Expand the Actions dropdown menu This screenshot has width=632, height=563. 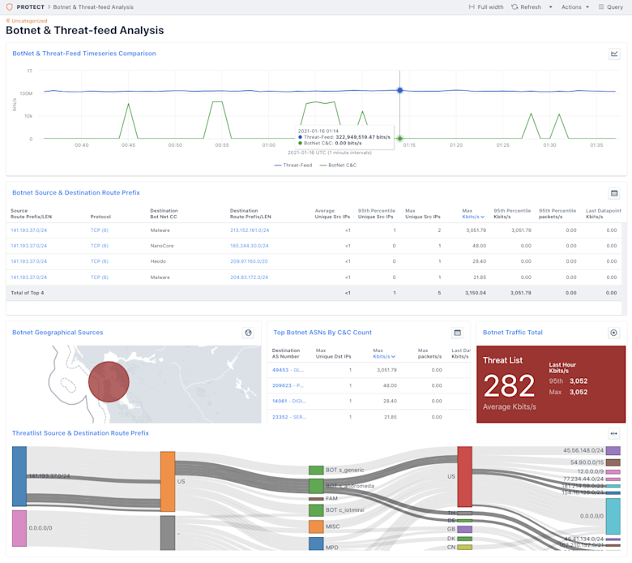575,6
